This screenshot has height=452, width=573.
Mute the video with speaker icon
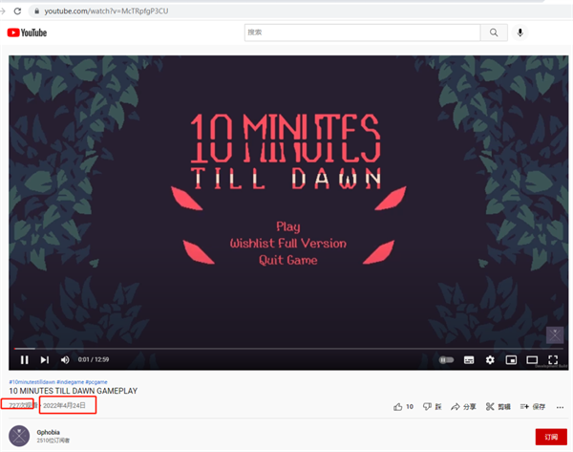(x=65, y=360)
